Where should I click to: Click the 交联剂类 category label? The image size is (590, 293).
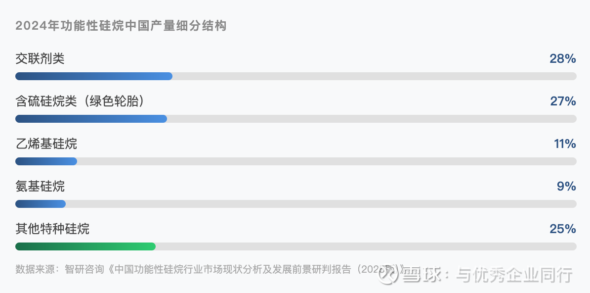pyautogui.click(x=40, y=59)
